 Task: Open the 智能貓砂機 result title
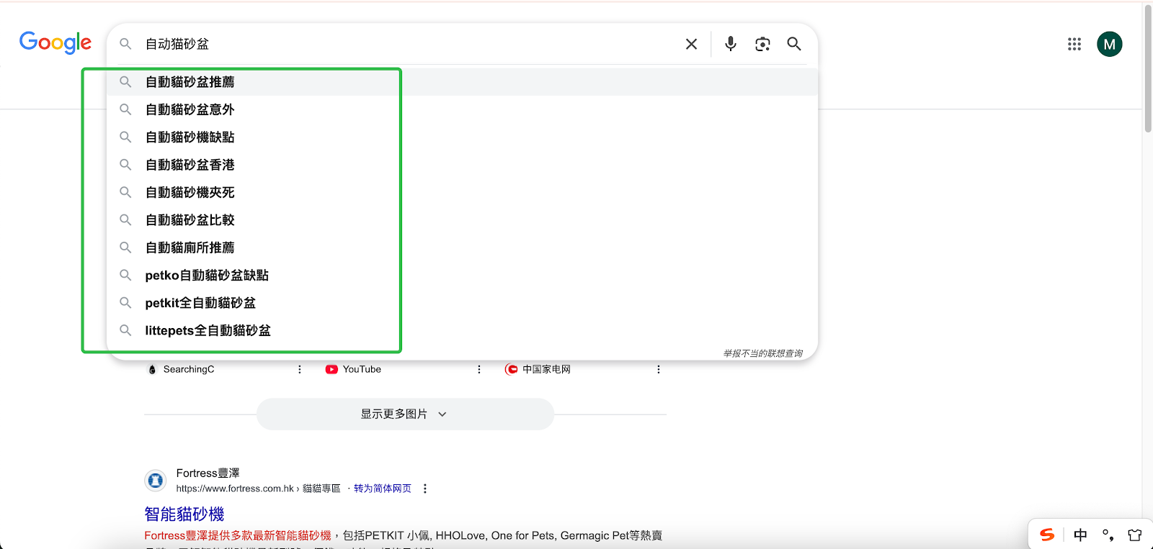pos(184,514)
